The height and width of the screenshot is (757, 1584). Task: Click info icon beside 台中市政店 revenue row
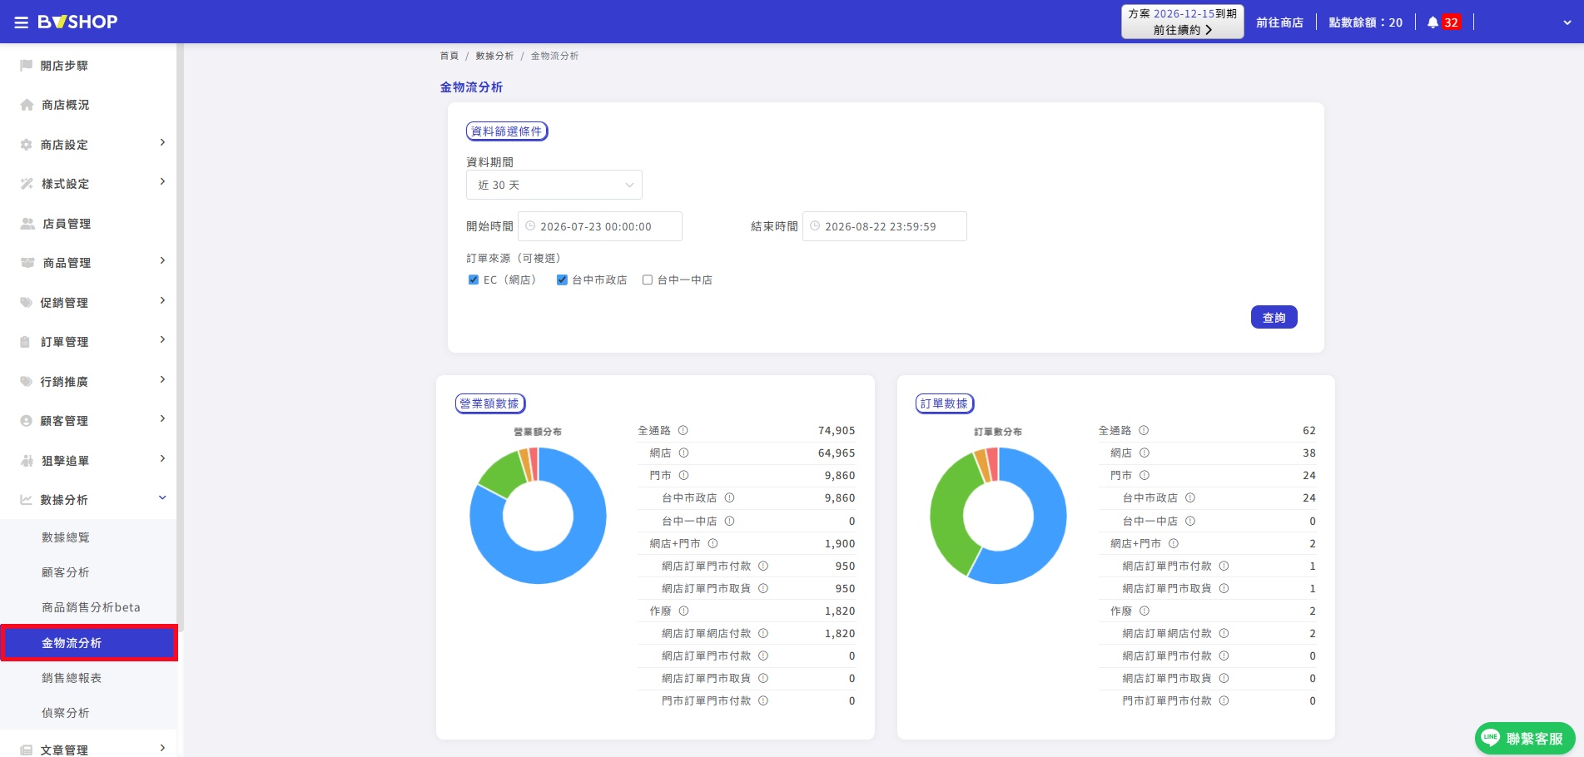coord(729,498)
